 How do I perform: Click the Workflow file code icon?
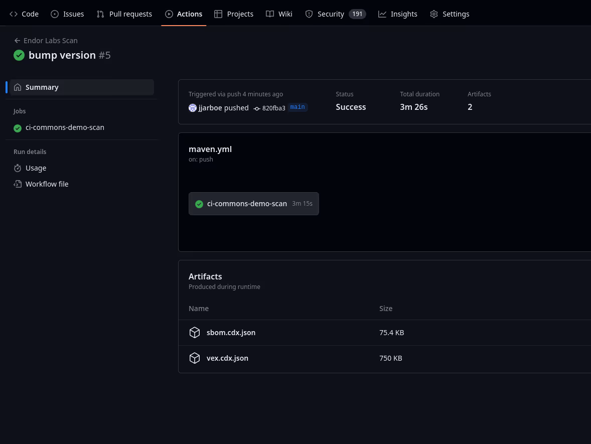tap(18, 184)
